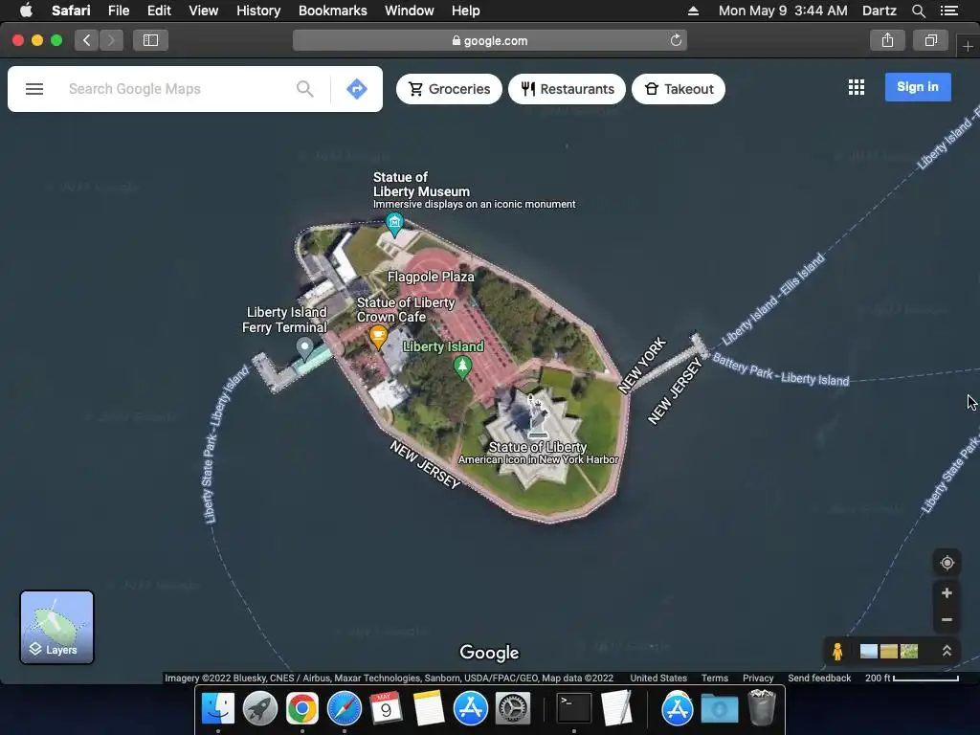Select the first Street View imagery thumbnail

pos(868,651)
